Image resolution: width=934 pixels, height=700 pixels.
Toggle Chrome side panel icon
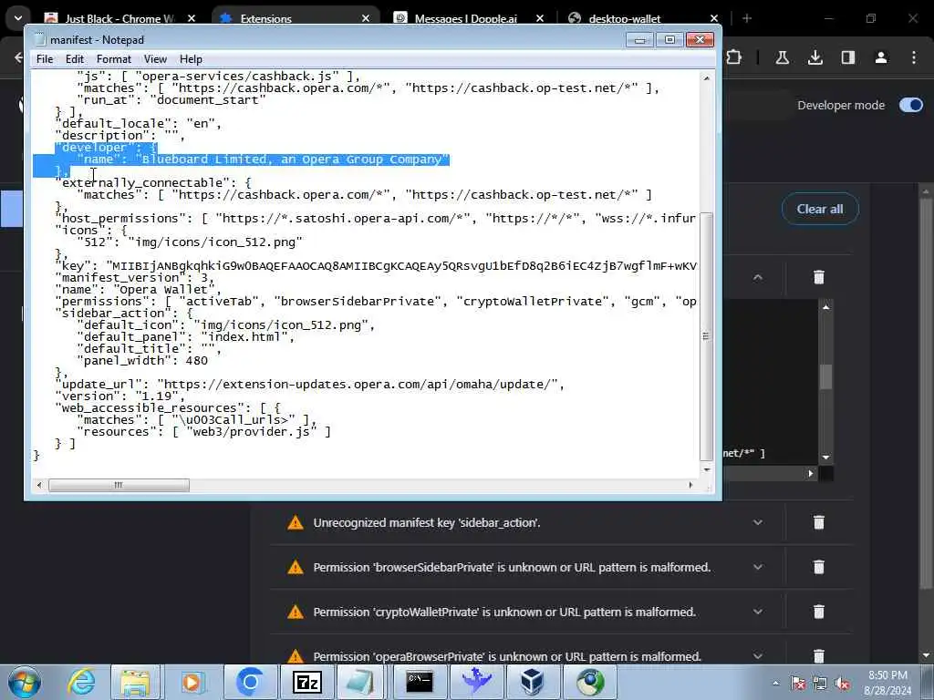click(848, 57)
